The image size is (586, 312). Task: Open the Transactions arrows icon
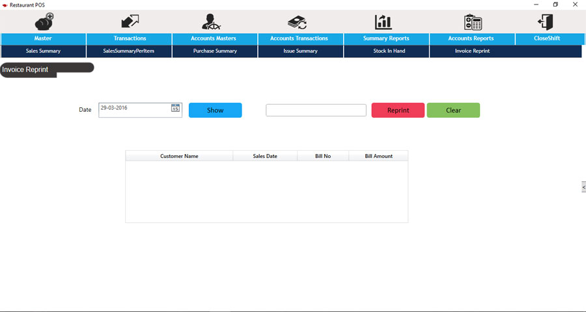coord(130,21)
